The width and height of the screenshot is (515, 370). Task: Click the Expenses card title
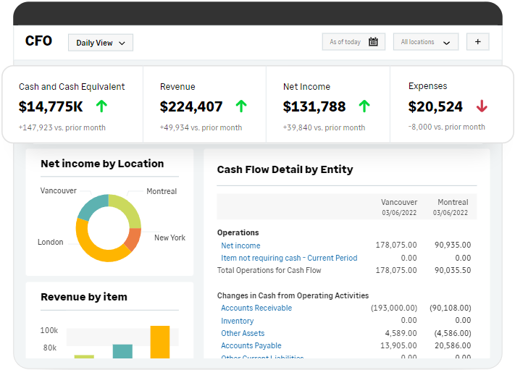[427, 86]
